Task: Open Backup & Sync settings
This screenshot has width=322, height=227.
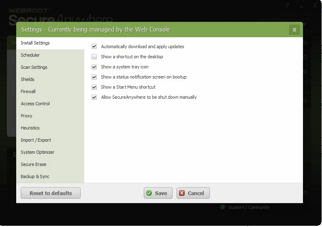Action: point(50,176)
